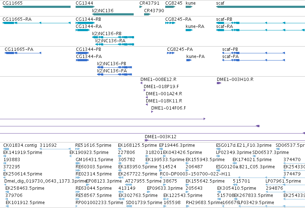Select the EK250614.5prime EST label
Viewport: 305px width, 208px height.
click(x=23, y=174)
